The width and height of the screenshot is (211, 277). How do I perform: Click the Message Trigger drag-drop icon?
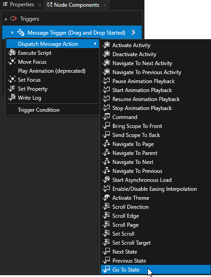(x=21, y=32)
